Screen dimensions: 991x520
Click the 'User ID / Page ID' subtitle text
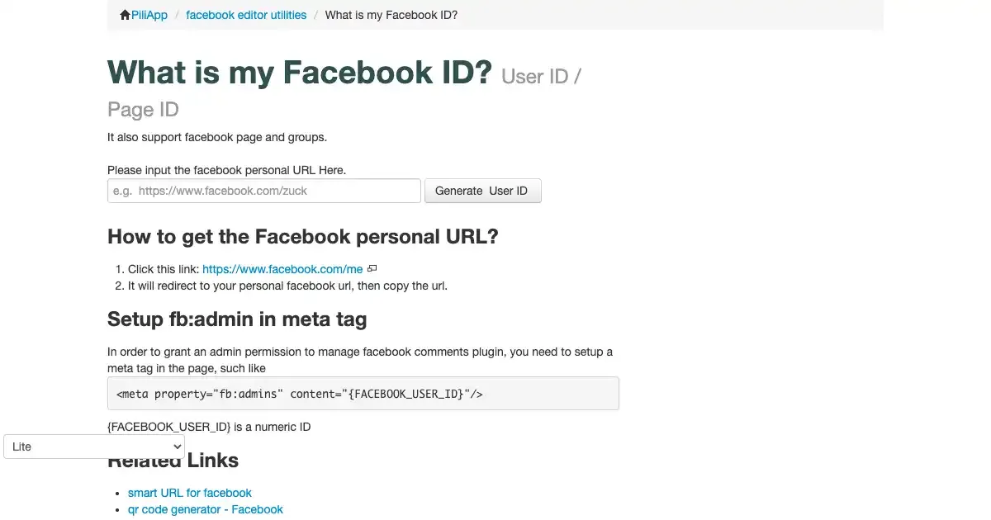click(541, 77)
